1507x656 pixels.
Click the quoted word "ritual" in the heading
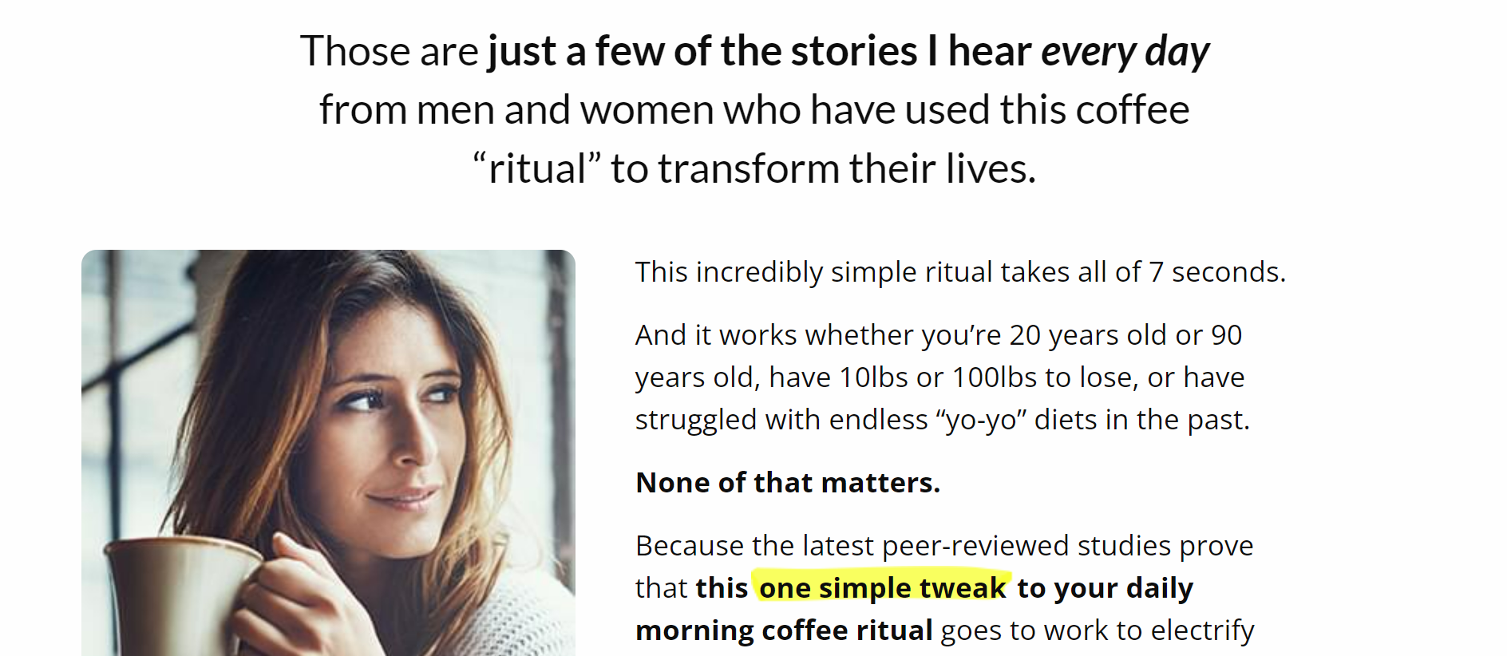[x=537, y=169]
